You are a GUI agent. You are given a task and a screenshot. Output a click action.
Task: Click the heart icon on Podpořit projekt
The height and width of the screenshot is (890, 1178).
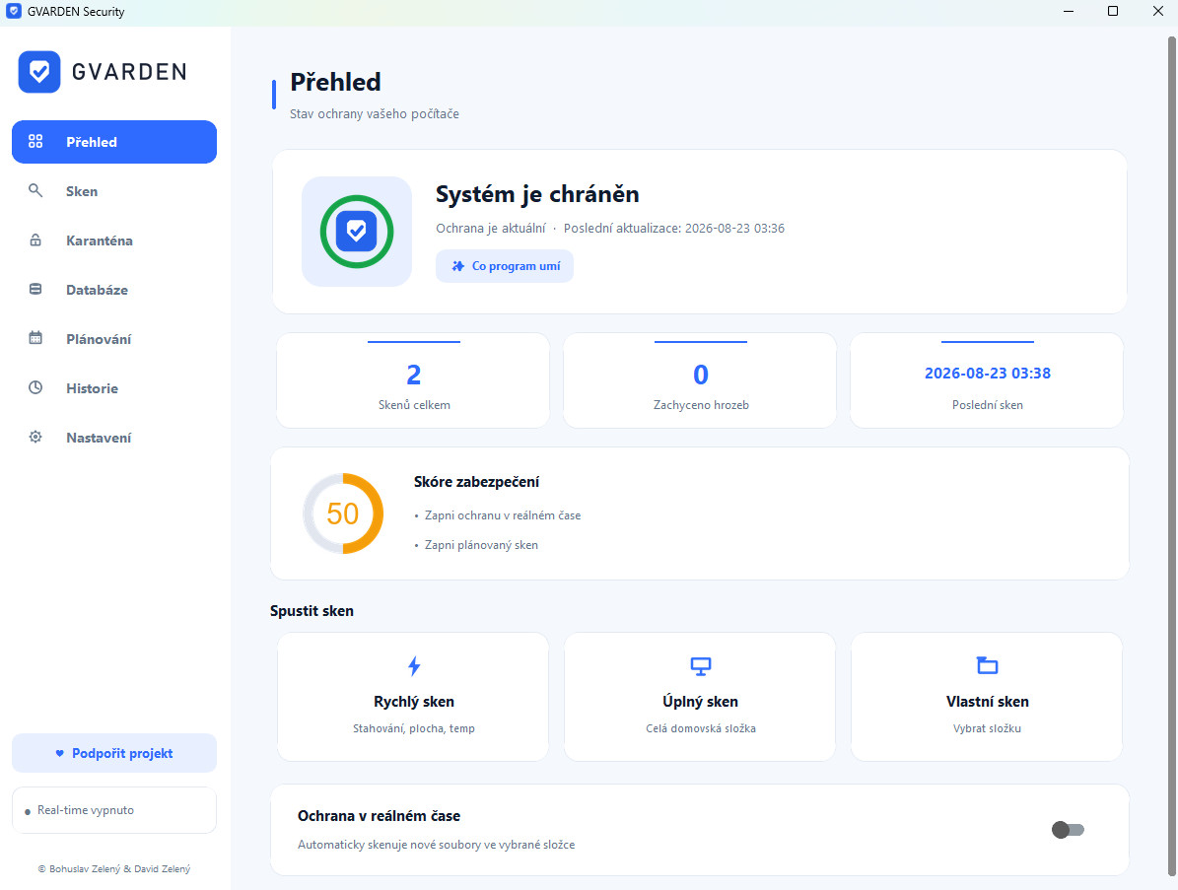coord(59,753)
